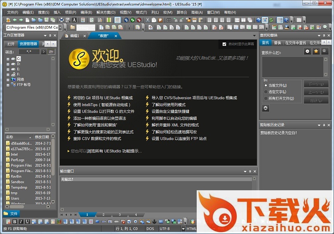Click the 文件 tab at bottom of workspace panel
The height and width of the screenshot is (234, 334).
tap(11, 213)
